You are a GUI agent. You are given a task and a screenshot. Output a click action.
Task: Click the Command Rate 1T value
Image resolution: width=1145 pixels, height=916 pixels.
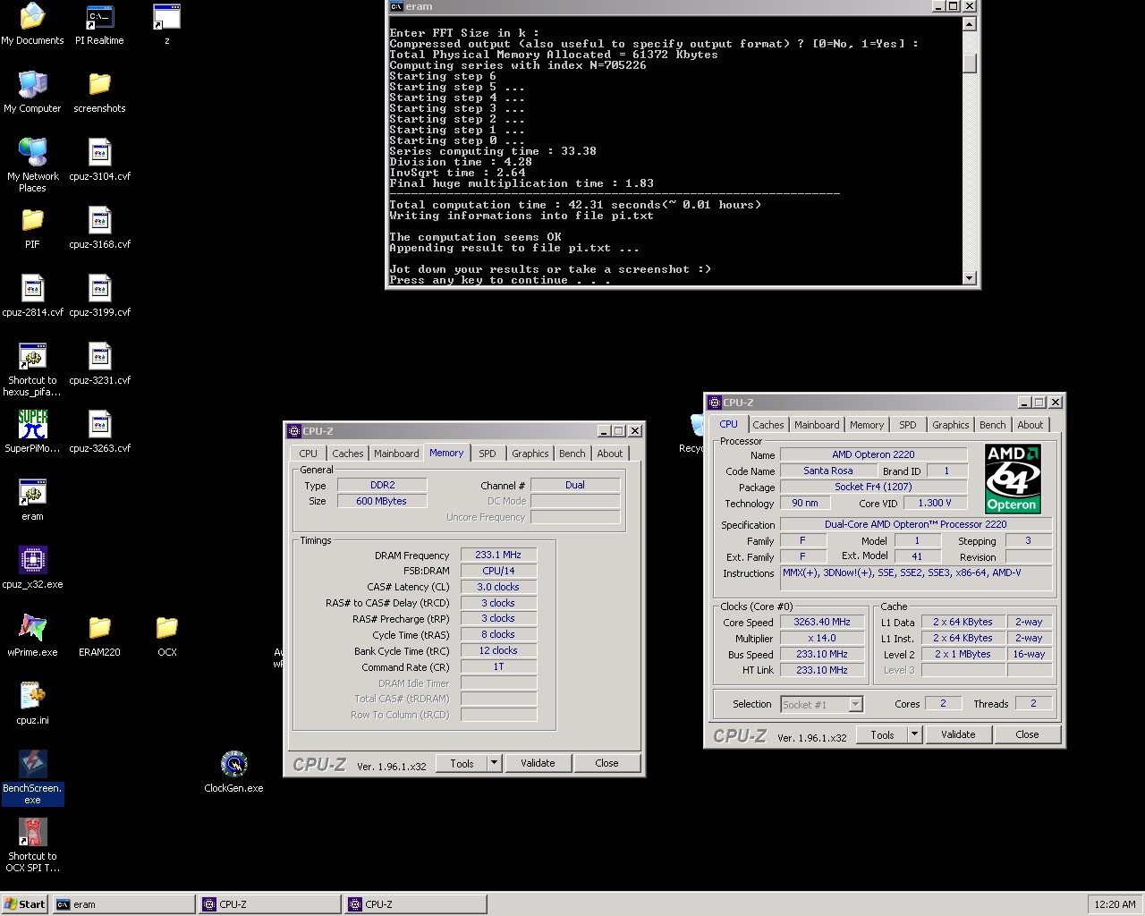point(498,666)
